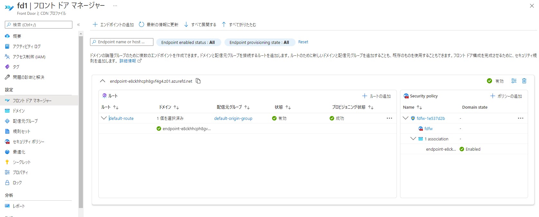539x217 pixels.
Task: Sort routes by 配信元グループ column
Action: pyautogui.click(x=233, y=107)
